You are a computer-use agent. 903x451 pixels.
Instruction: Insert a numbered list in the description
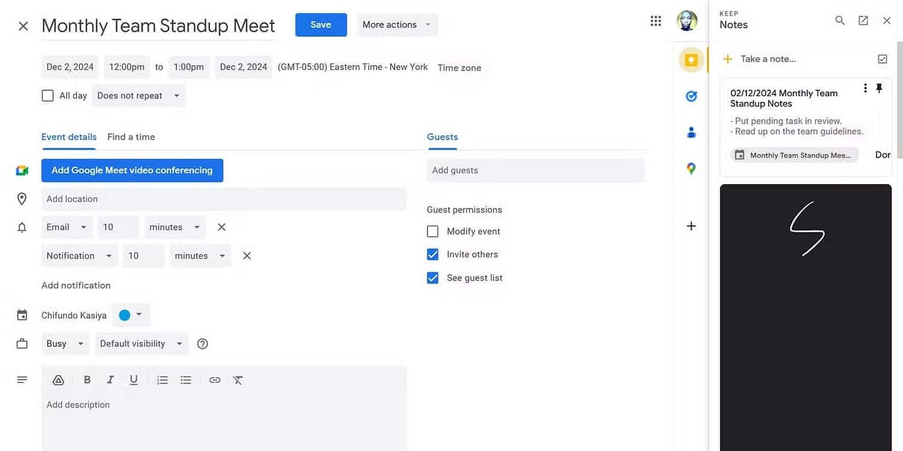(x=162, y=379)
